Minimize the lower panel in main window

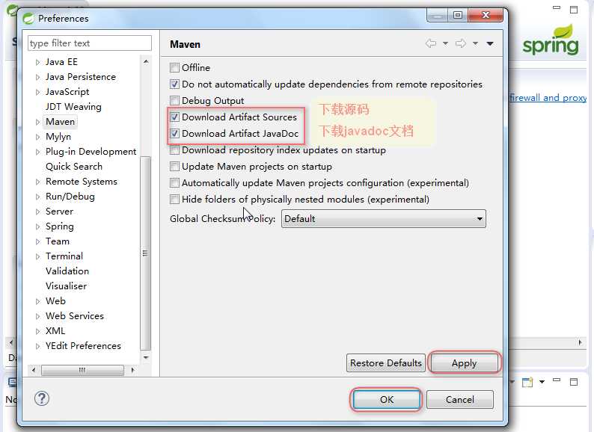point(557,380)
